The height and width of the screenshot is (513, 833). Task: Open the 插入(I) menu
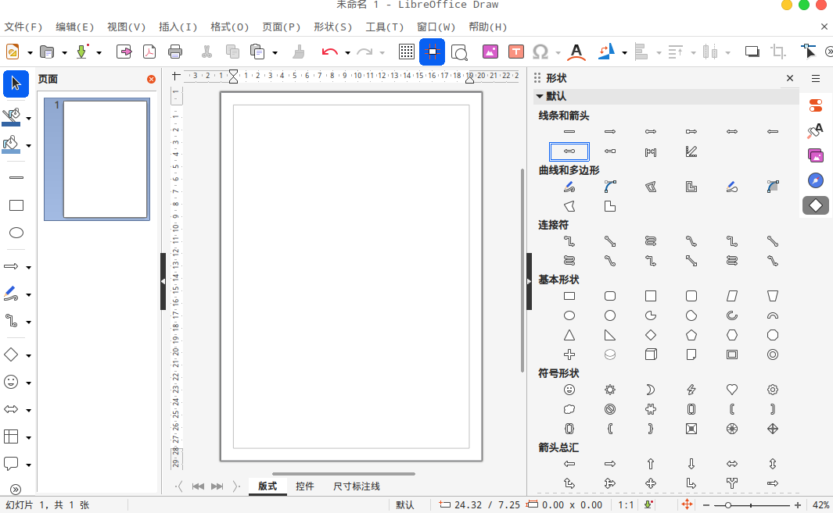pos(178,27)
